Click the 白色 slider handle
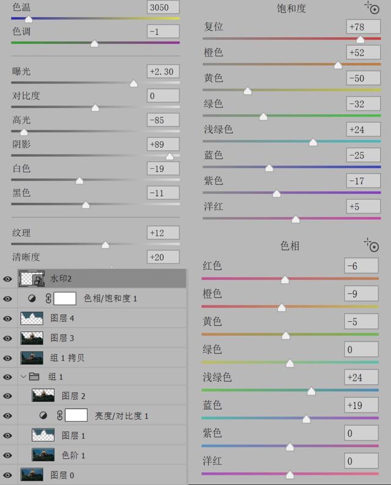Screen dimensions: 391x485 tap(79, 180)
